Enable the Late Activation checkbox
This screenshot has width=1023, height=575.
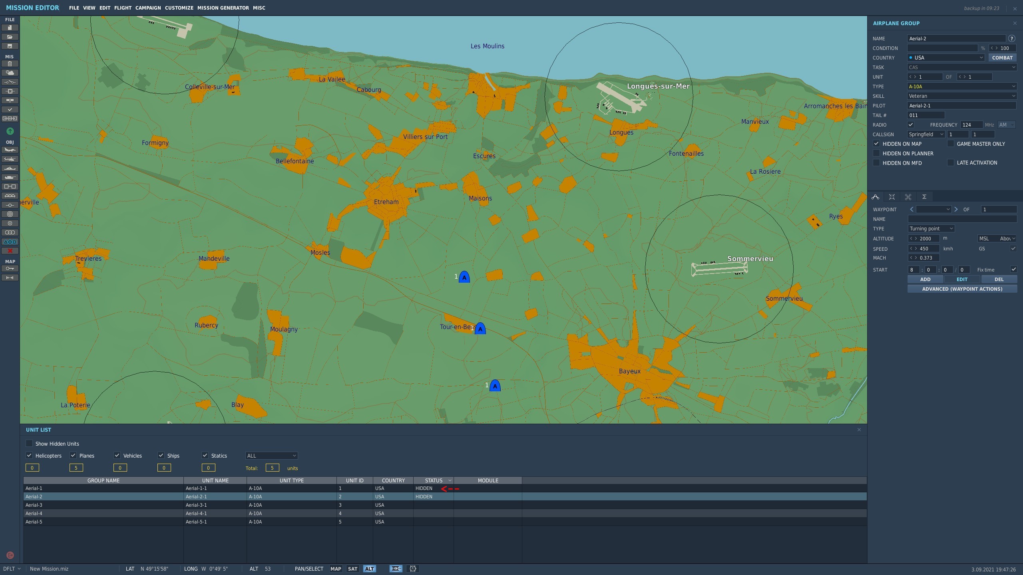coord(951,163)
